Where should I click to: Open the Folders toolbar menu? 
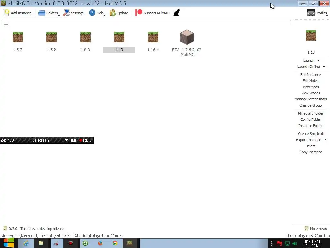[49, 13]
